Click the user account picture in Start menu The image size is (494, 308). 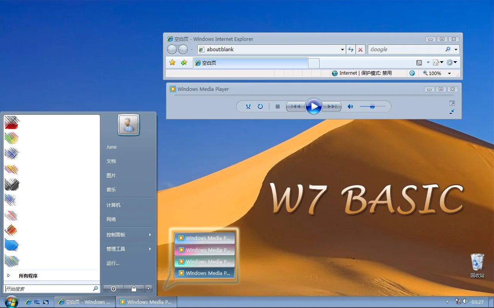[x=129, y=125]
